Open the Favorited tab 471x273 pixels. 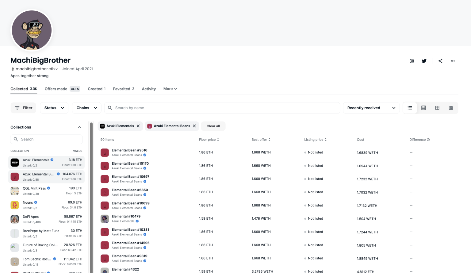pyautogui.click(x=124, y=89)
